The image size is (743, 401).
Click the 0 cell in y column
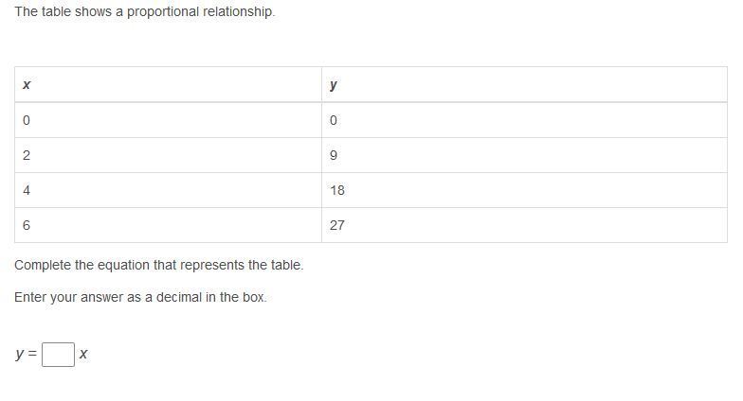[524, 120]
